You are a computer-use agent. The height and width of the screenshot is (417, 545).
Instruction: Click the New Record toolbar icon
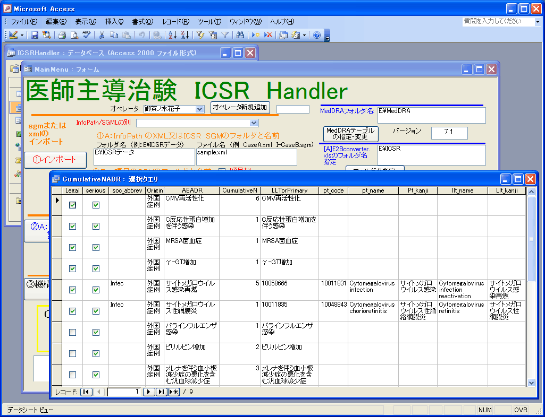click(256, 35)
